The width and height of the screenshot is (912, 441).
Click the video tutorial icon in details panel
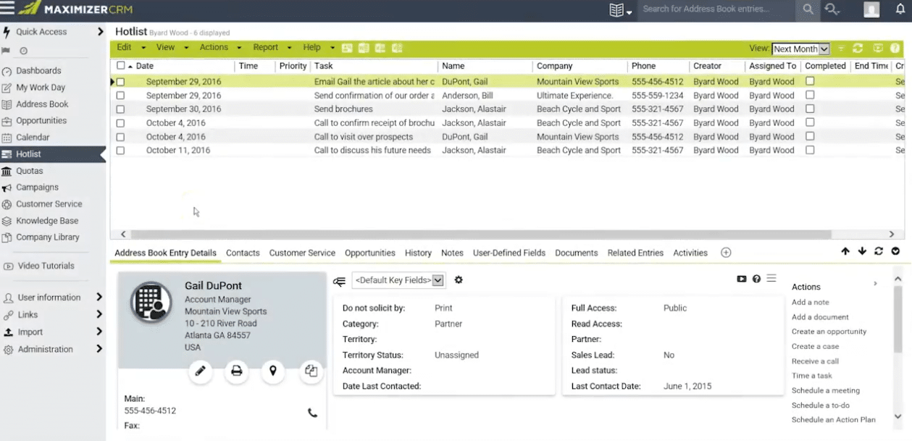click(742, 279)
